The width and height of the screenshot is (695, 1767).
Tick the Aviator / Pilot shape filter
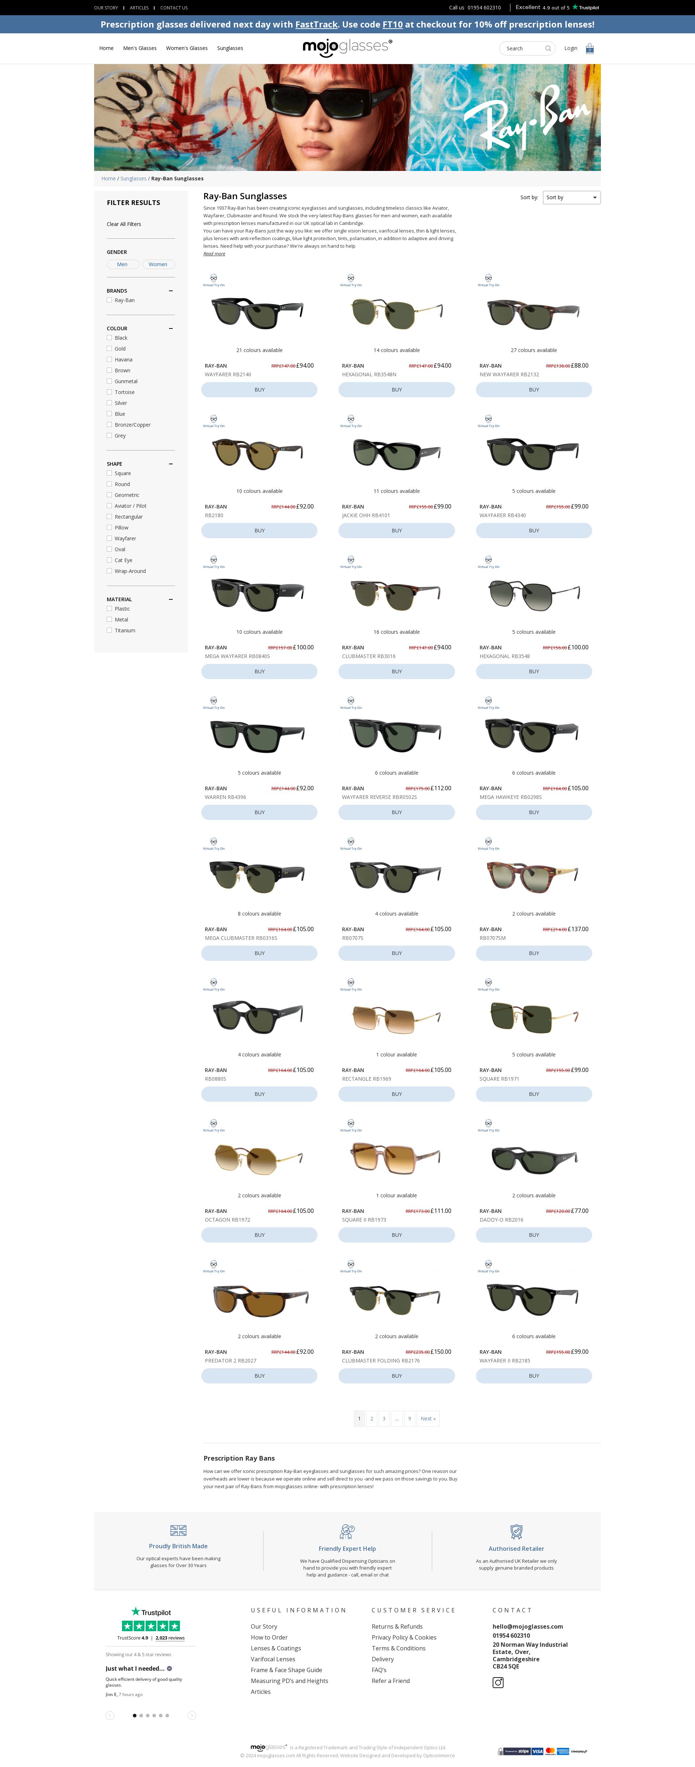[x=109, y=506]
